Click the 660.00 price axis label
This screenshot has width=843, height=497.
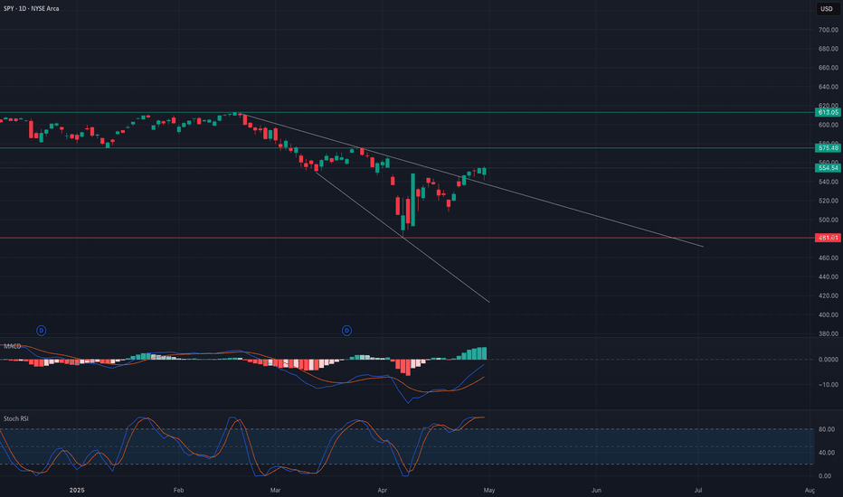point(829,68)
